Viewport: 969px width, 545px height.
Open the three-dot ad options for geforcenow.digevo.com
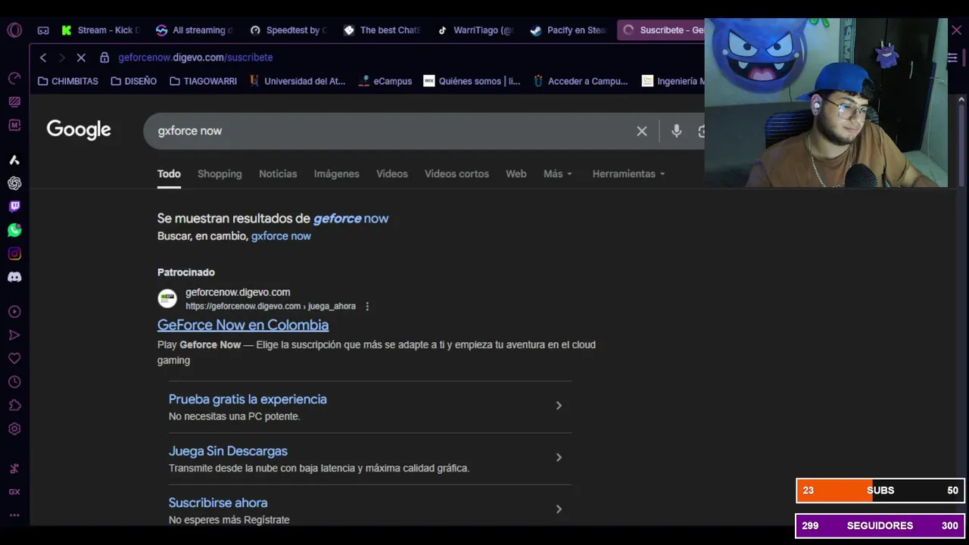367,307
